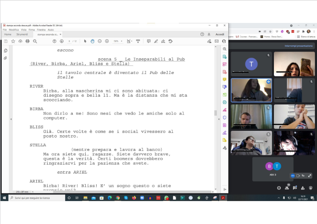Bookmark the PDF with the star icon
This screenshot has height=224, width=317.
pyautogui.click(x=13, y=41)
